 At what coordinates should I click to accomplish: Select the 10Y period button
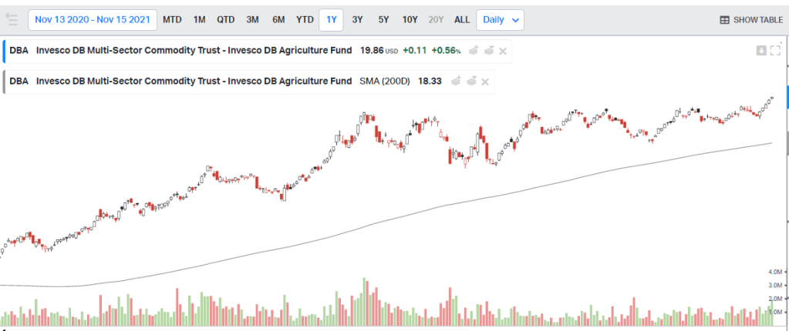(410, 19)
